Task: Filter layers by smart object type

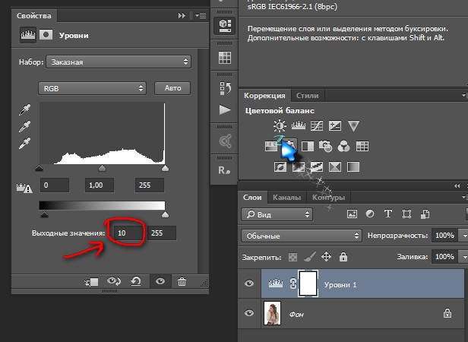Action: click(425, 214)
